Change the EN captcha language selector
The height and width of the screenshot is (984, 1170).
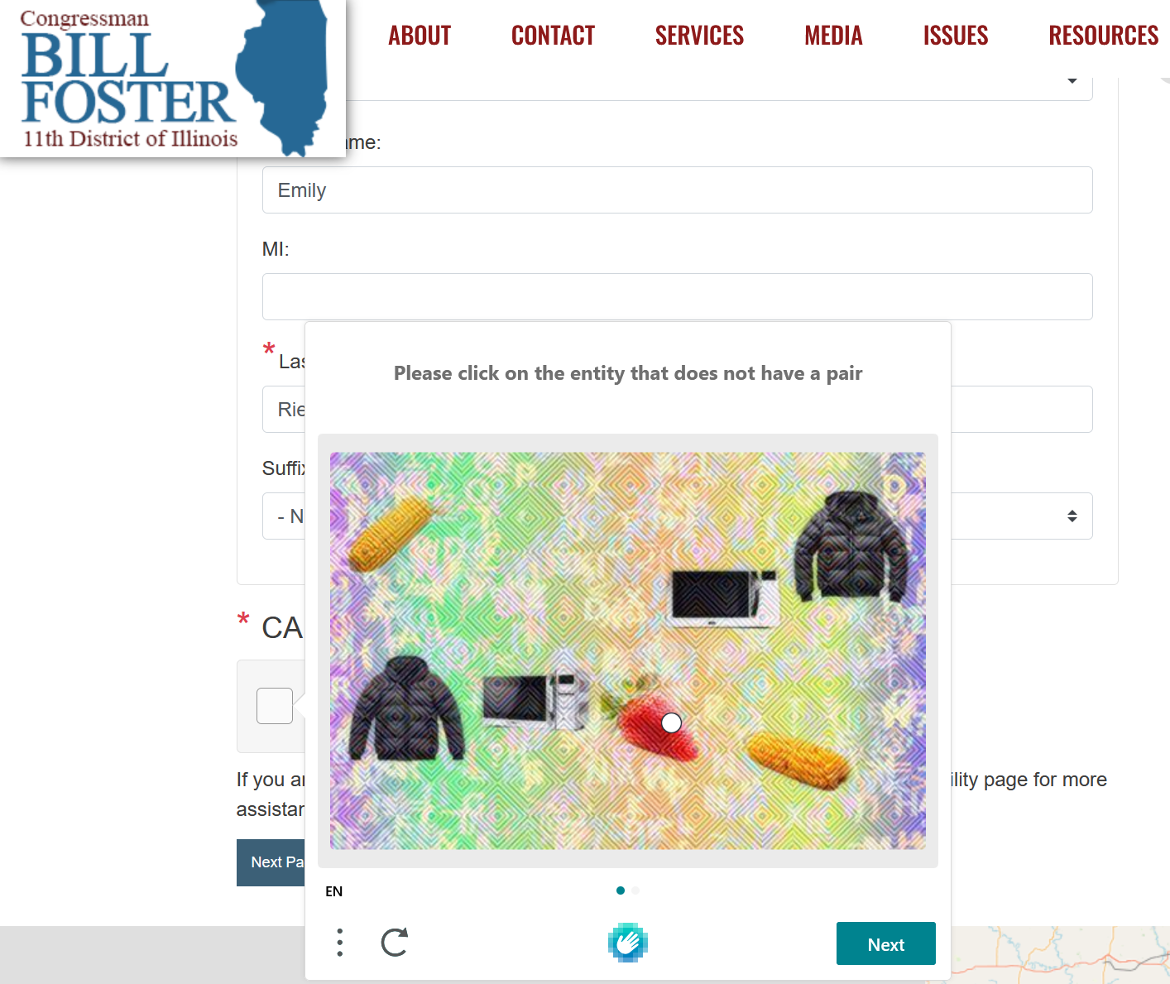[x=334, y=891]
